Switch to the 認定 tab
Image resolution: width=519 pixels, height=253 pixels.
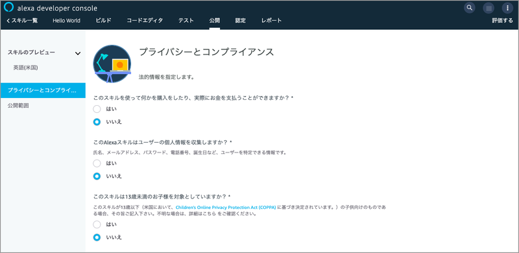click(x=241, y=21)
